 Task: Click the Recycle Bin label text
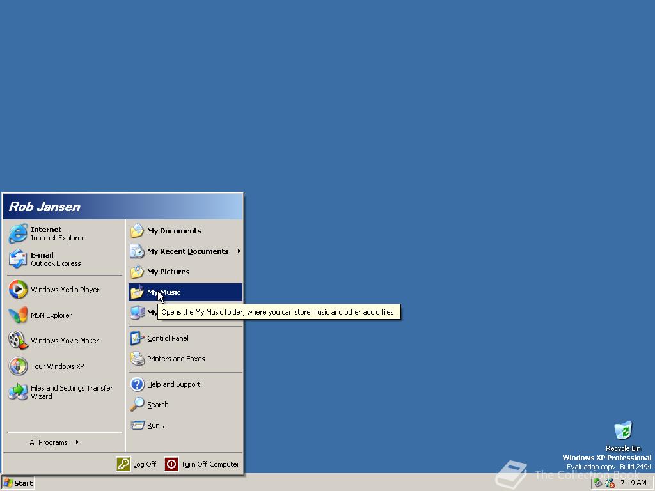tap(623, 448)
